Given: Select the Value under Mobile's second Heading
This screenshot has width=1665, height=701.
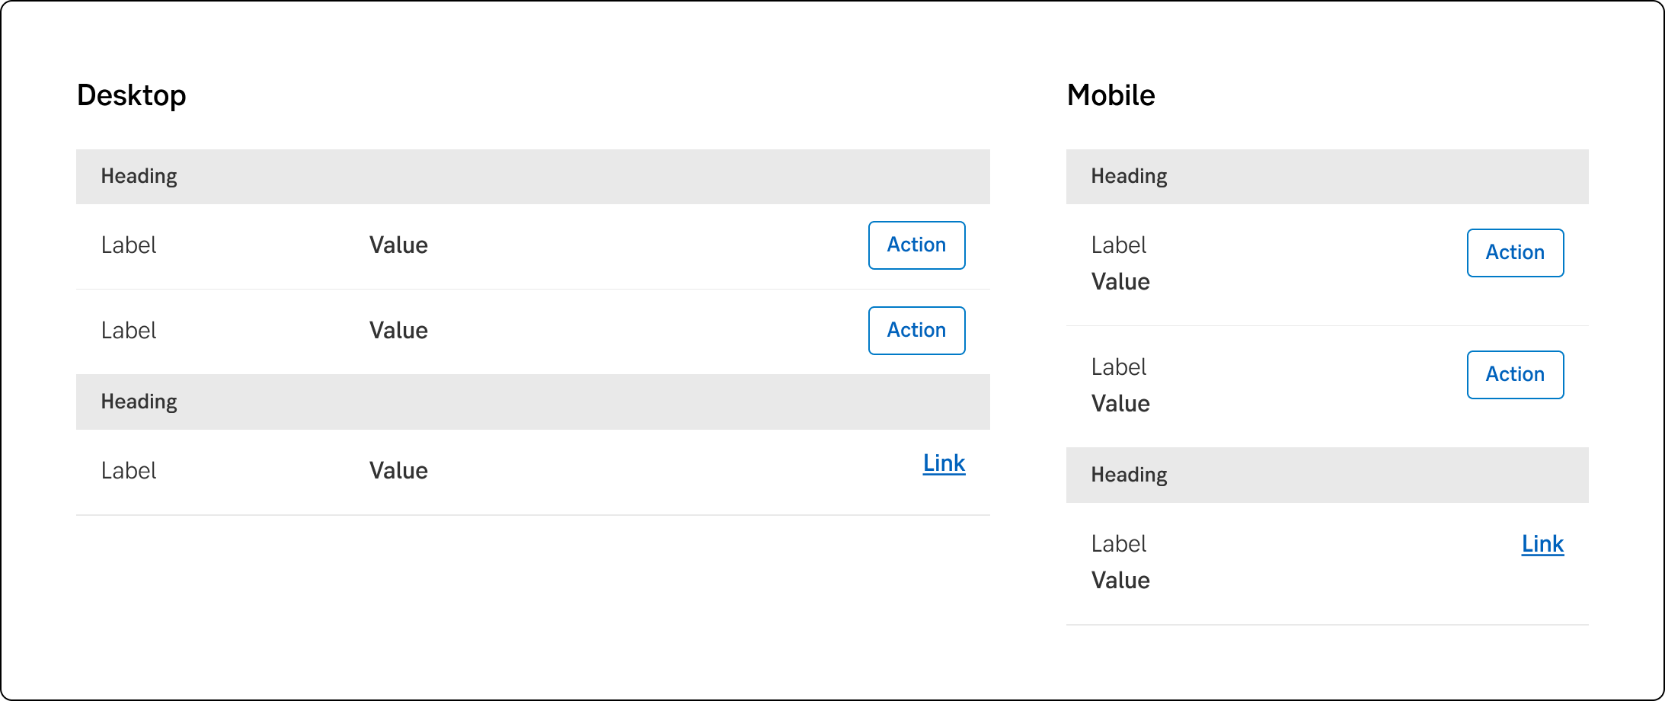Looking at the screenshot, I should [x=1120, y=581].
